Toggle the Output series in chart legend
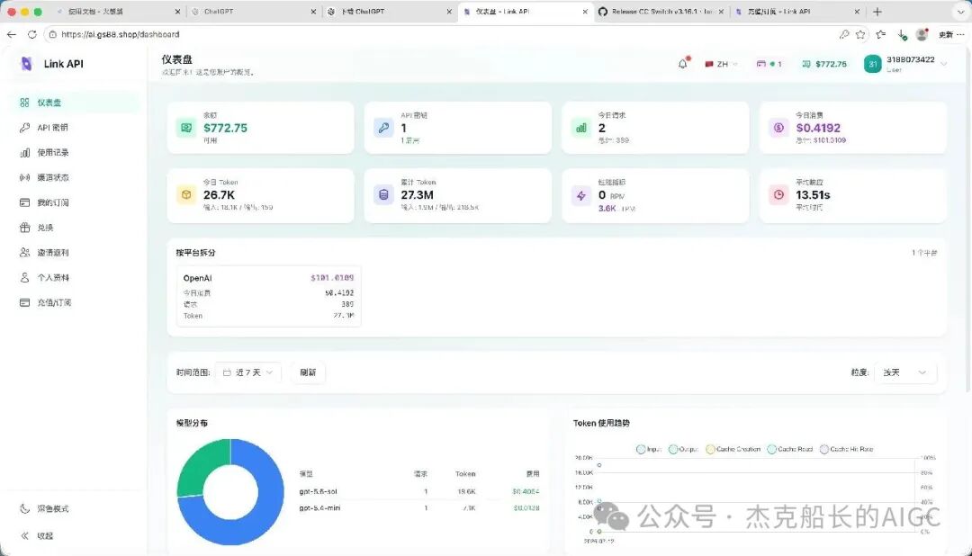972x556 pixels. click(x=684, y=449)
